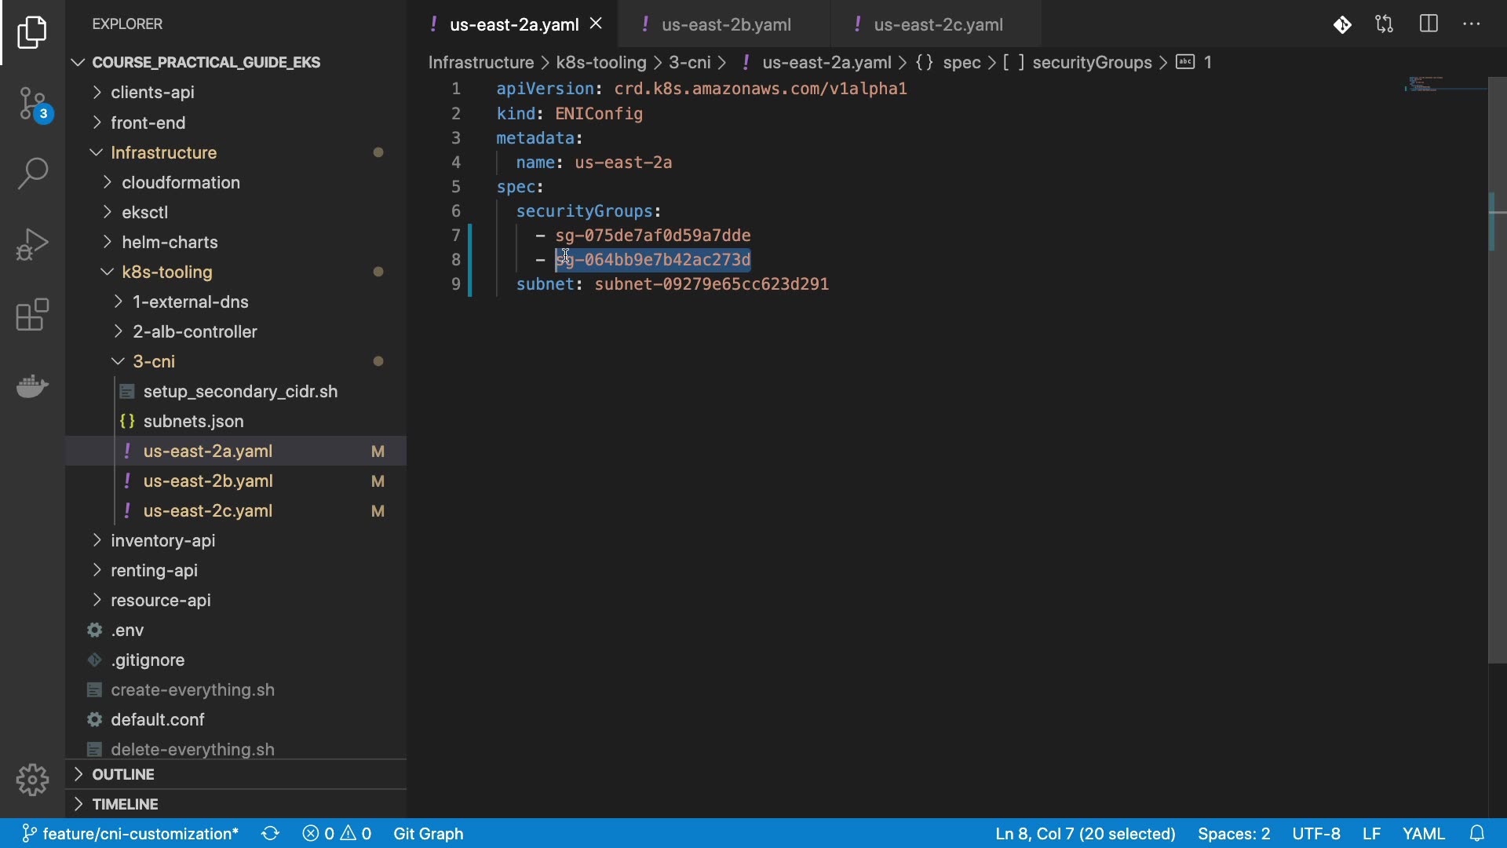The width and height of the screenshot is (1507, 848).
Task: Expand the TIMELINE section
Action: (125, 804)
